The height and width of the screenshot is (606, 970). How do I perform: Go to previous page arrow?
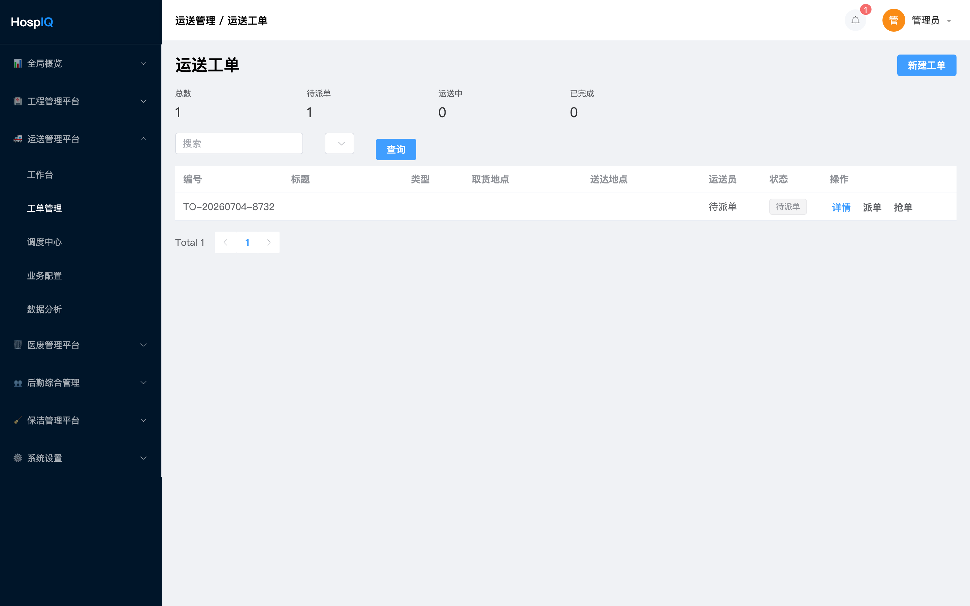click(x=225, y=242)
